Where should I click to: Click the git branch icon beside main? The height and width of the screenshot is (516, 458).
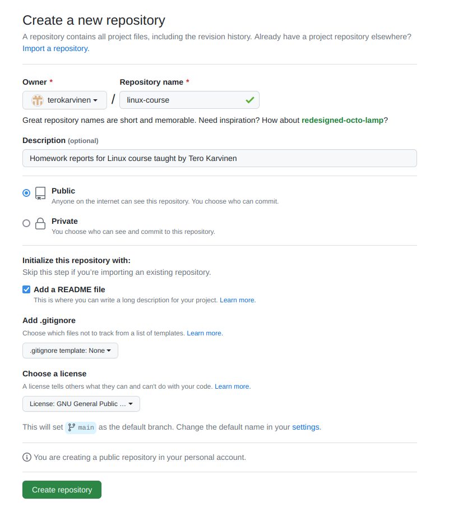click(x=72, y=427)
